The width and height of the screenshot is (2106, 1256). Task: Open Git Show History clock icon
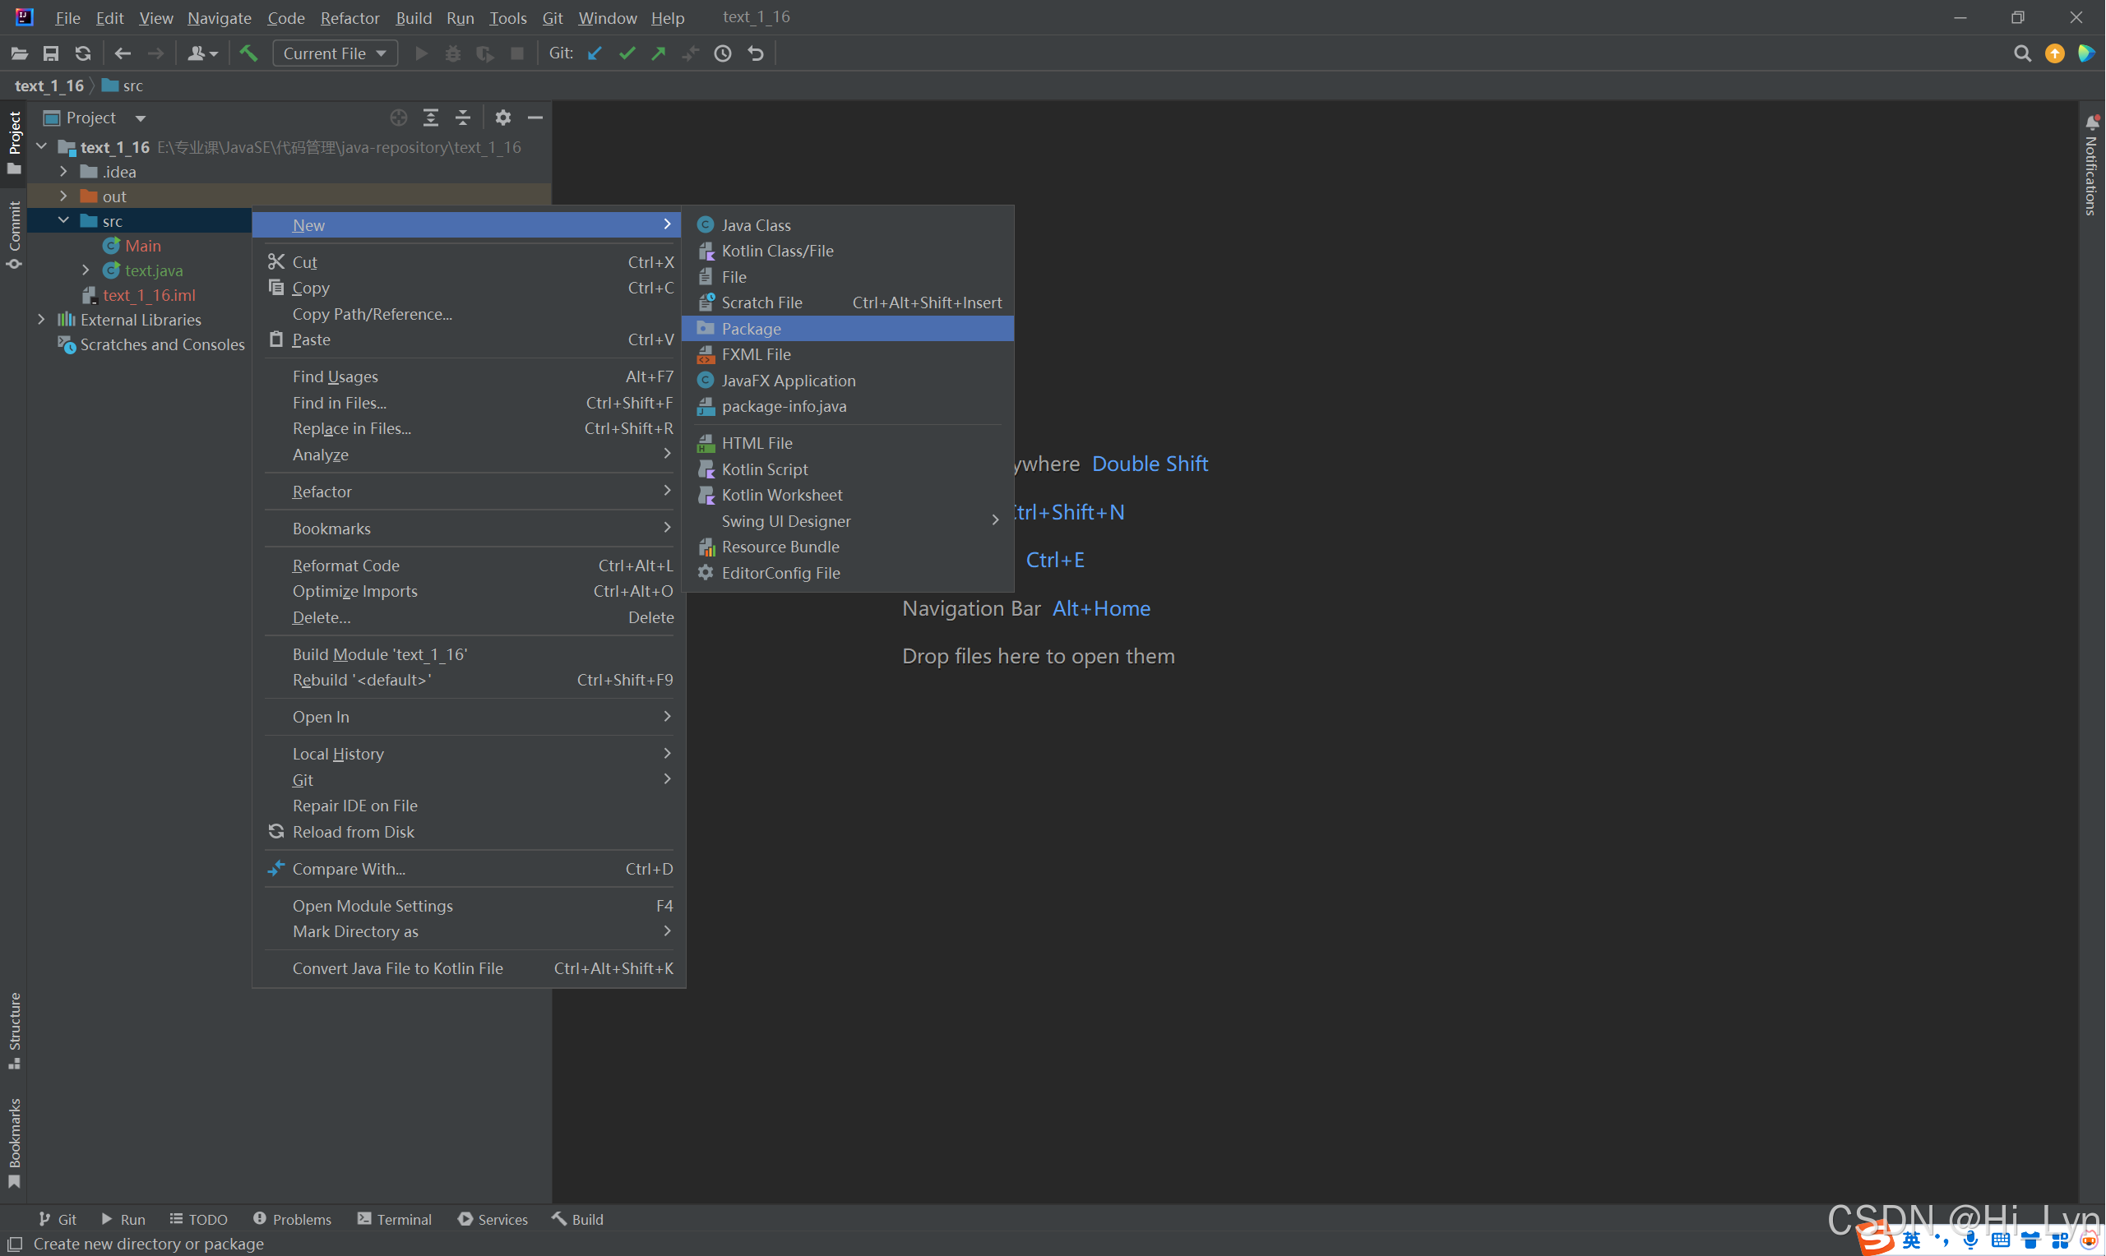coord(723,53)
